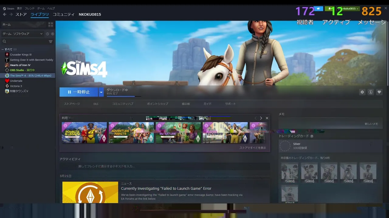The width and height of the screenshot is (389, 218).
Task: Open 掲示板 link
Action: pyautogui.click(x=186, y=104)
